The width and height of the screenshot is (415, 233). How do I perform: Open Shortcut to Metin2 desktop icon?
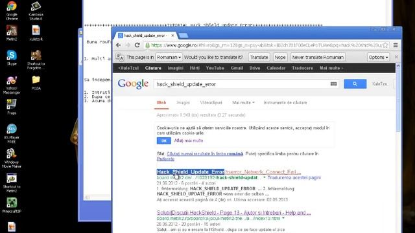(12, 183)
